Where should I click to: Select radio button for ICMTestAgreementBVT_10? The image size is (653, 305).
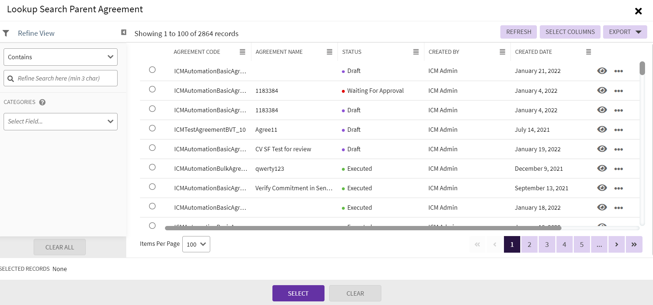tap(152, 128)
